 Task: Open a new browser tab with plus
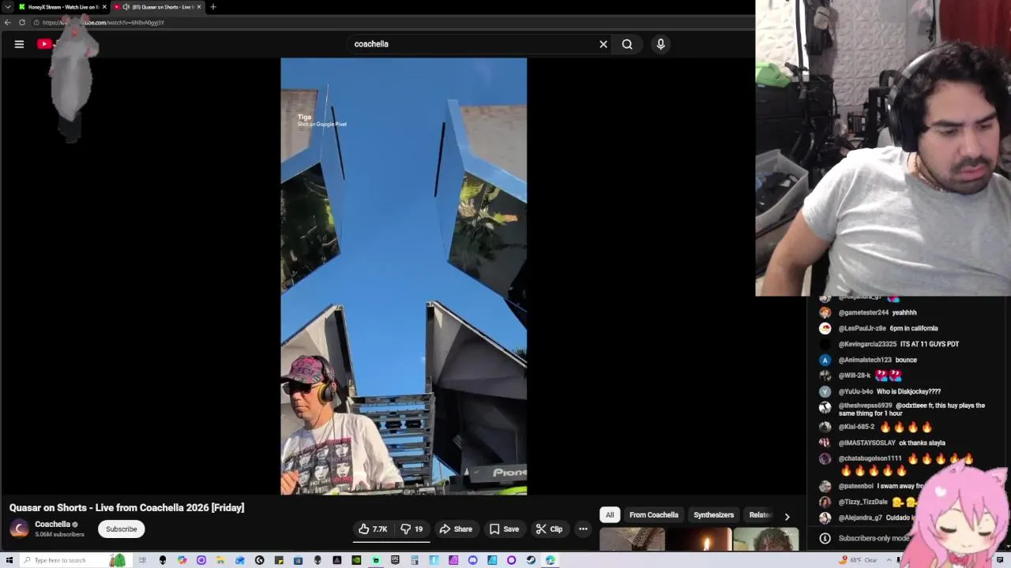click(x=212, y=6)
